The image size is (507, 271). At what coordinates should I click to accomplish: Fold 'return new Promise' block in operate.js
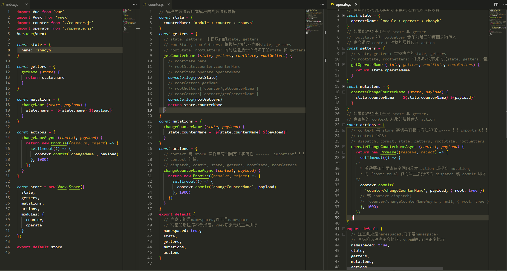pos(344,152)
